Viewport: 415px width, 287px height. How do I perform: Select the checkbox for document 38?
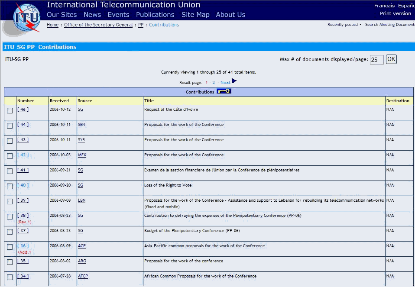pos(10,216)
